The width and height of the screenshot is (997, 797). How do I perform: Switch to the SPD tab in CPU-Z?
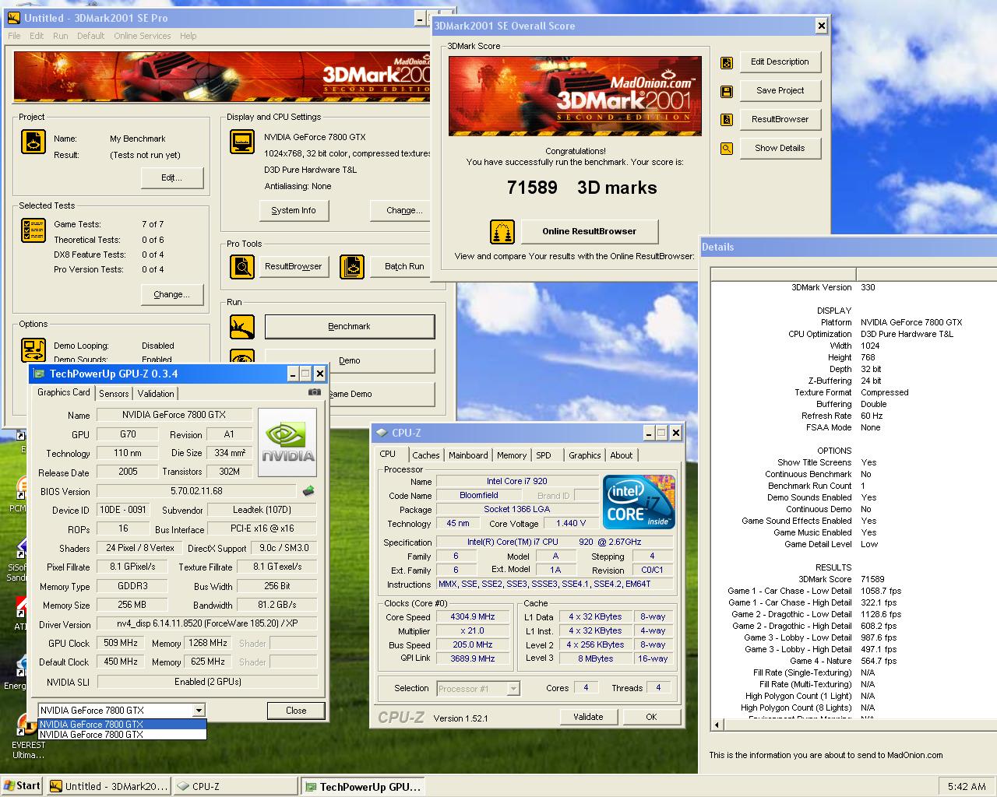point(544,455)
